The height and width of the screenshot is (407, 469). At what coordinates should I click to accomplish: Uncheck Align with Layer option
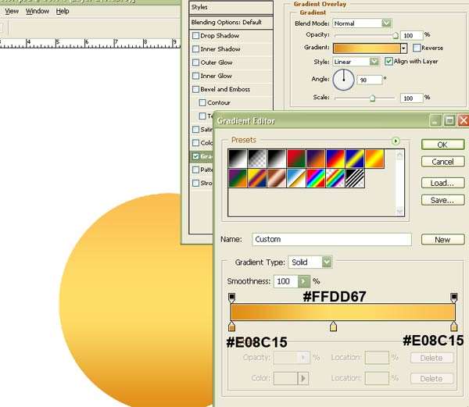tap(389, 62)
